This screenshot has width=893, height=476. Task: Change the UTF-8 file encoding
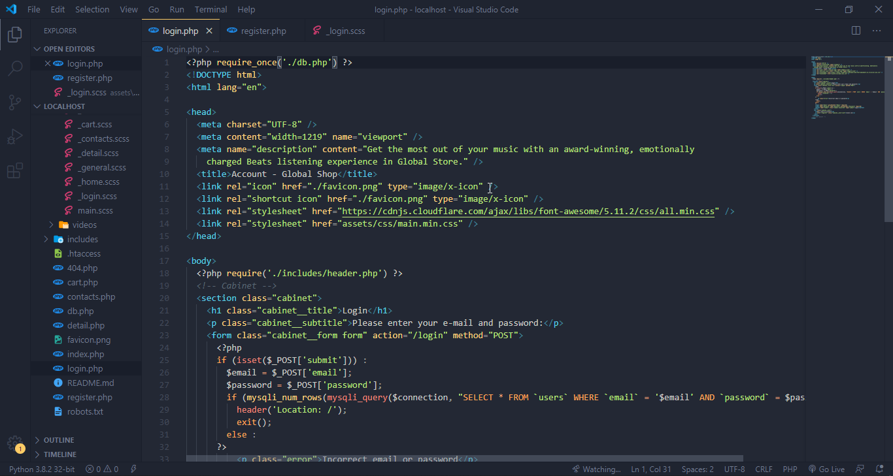pos(734,469)
